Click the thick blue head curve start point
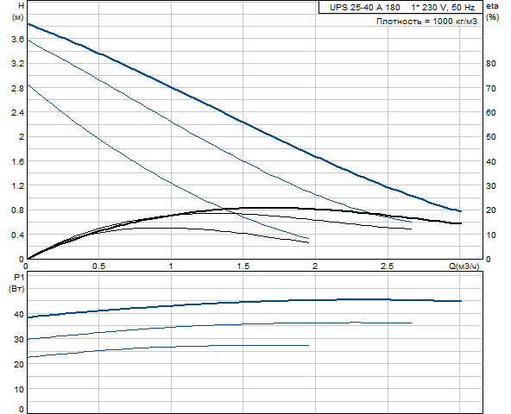 coord(28,24)
